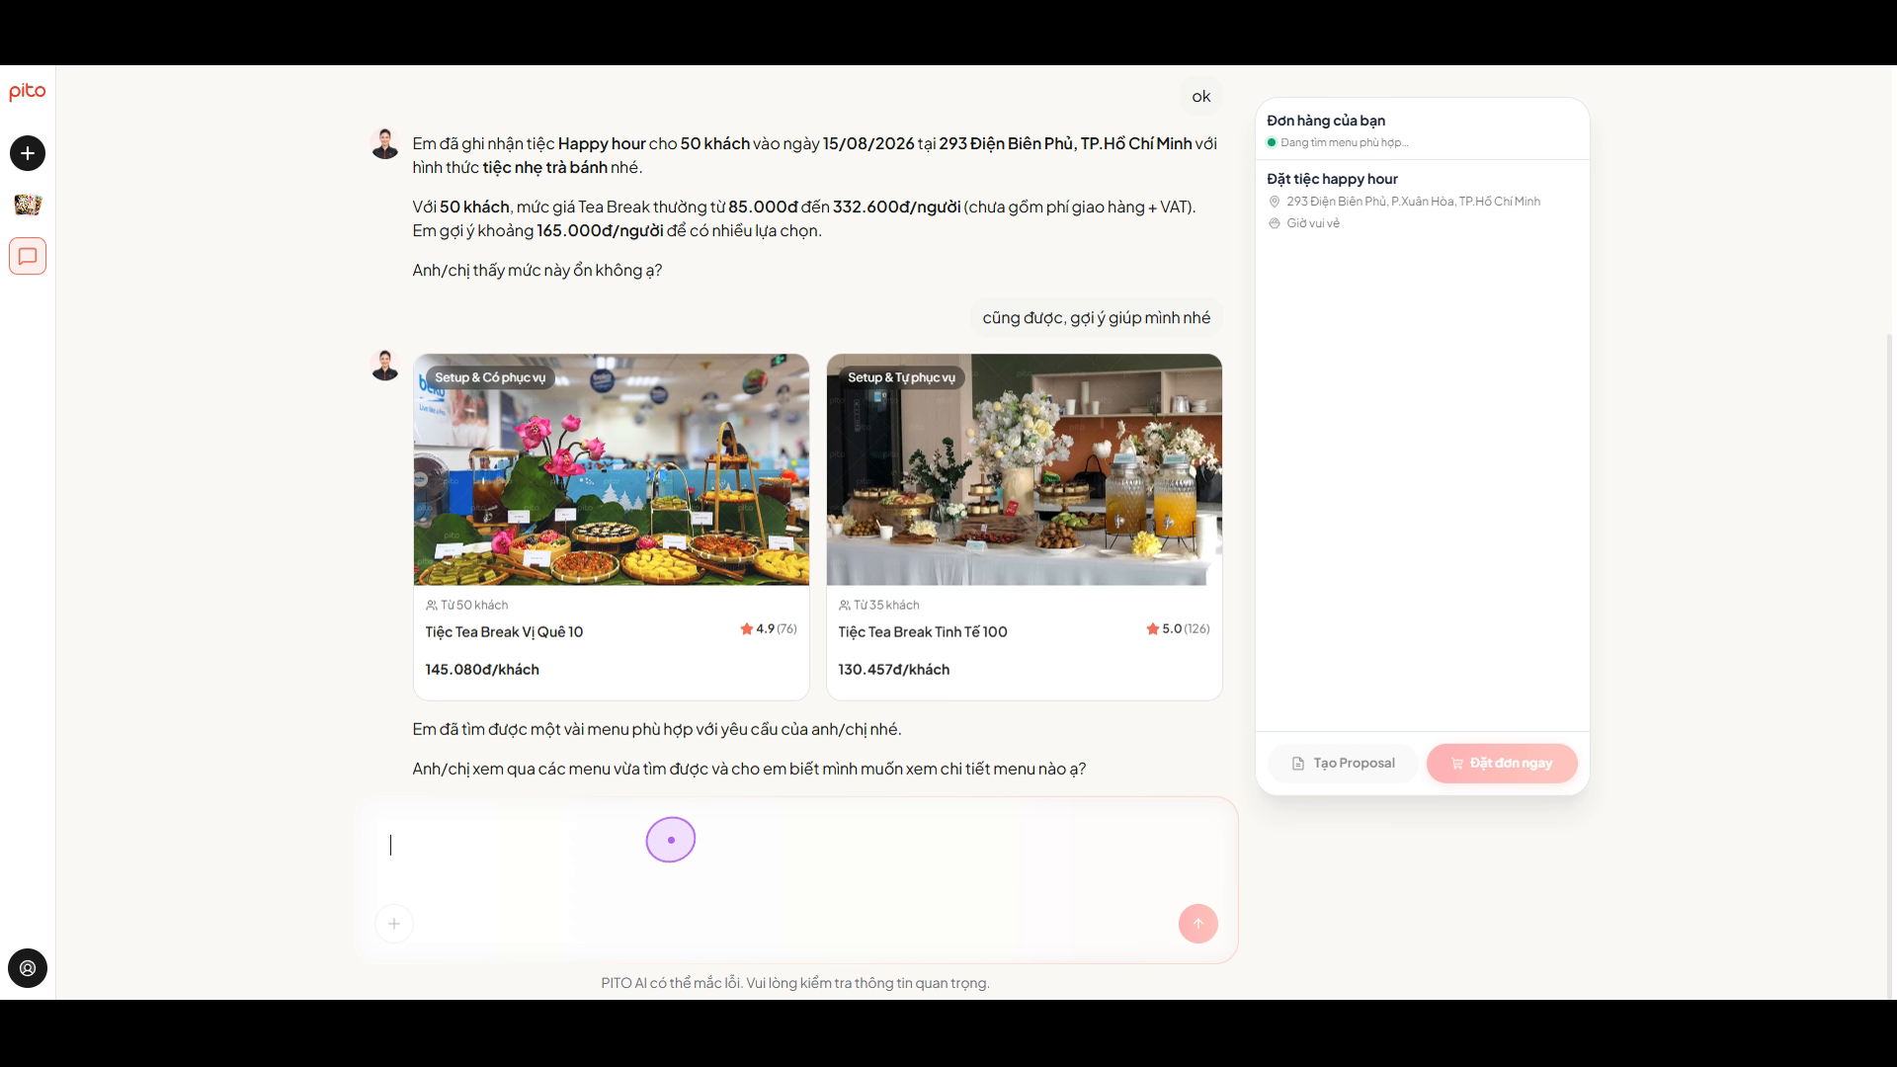Select the Tiệc Tea Break Vị Quê 10 title

pyautogui.click(x=504, y=632)
